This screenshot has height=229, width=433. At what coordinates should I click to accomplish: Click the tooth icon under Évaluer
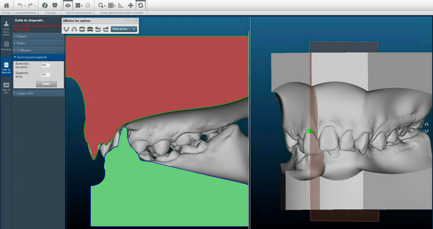(x=55, y=5)
